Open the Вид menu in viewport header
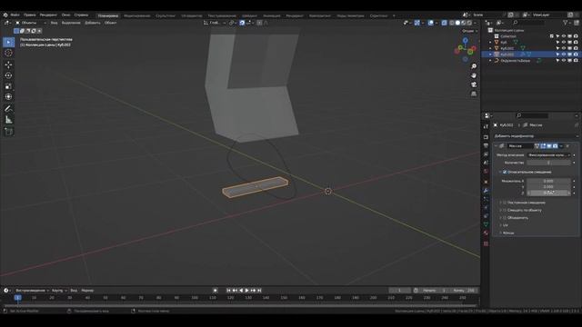Viewport: 582px width, 327px height. click(54, 23)
